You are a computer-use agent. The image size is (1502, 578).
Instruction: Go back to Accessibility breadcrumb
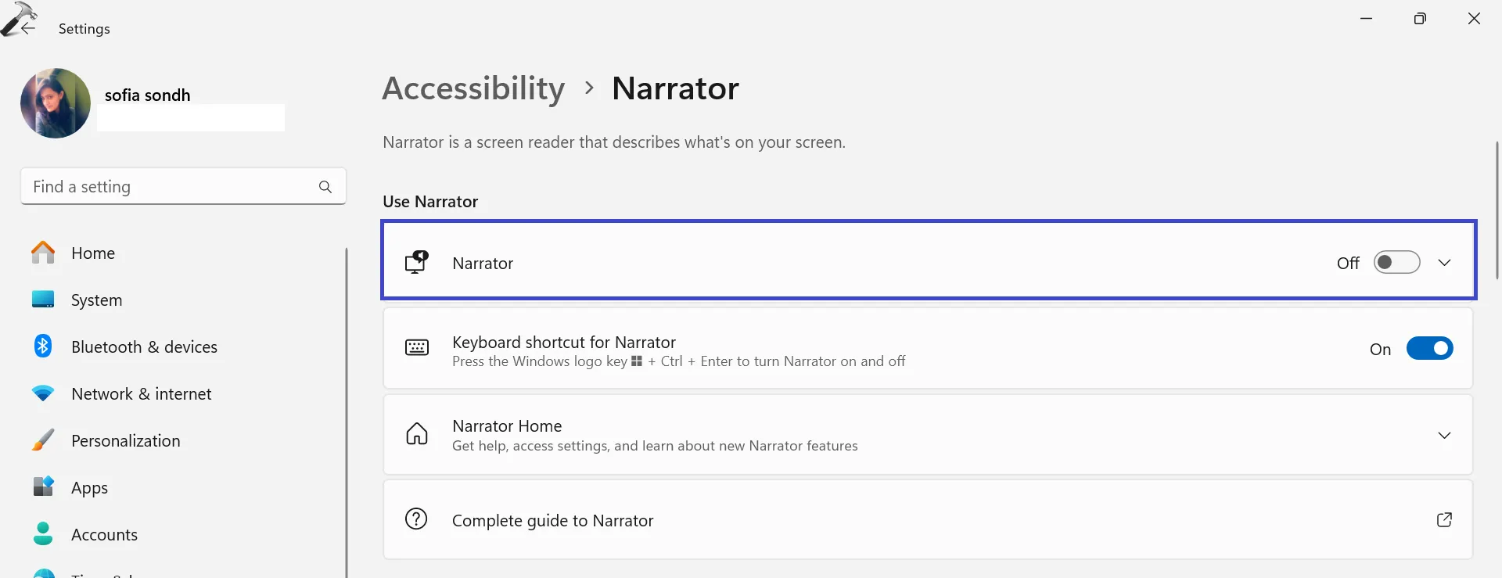coord(473,88)
